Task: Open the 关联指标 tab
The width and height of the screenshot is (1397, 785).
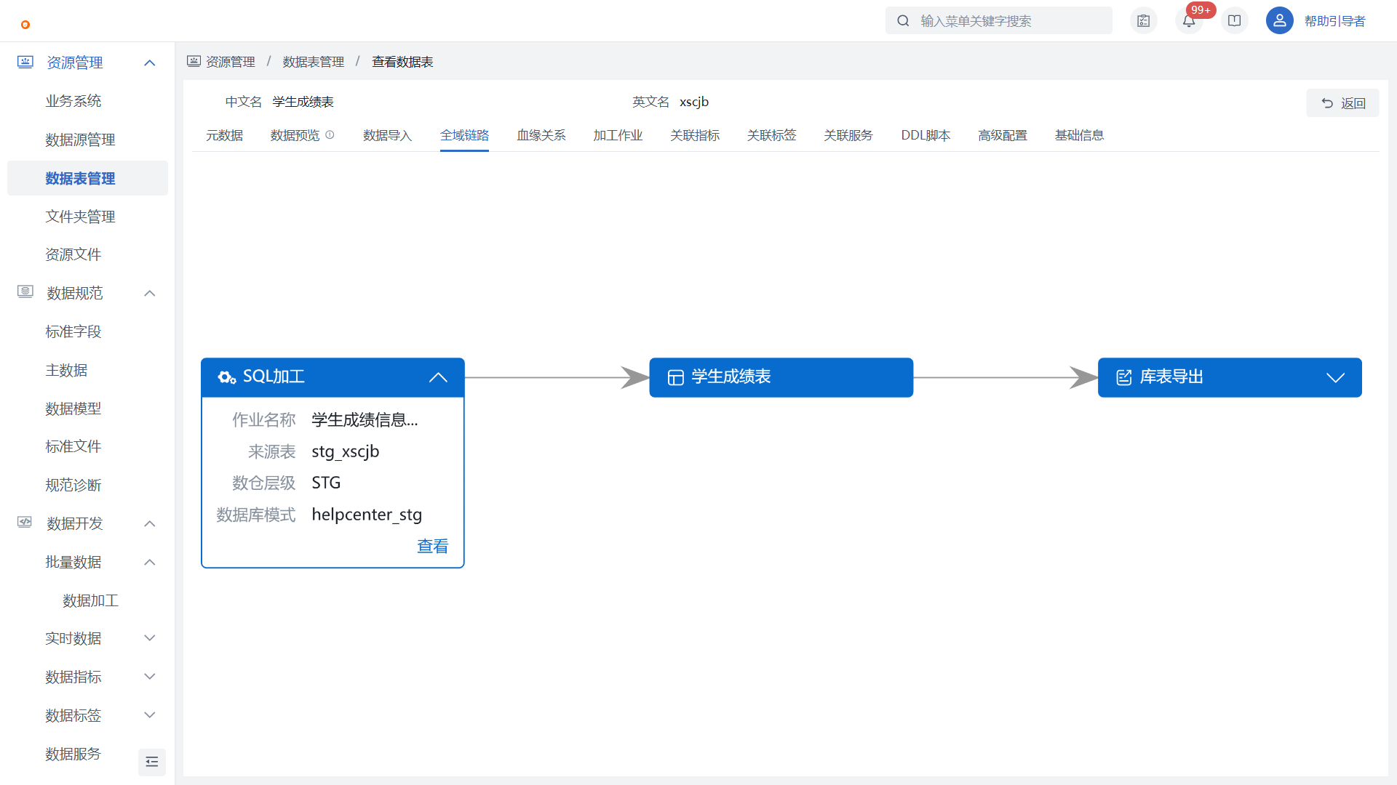Action: point(695,135)
